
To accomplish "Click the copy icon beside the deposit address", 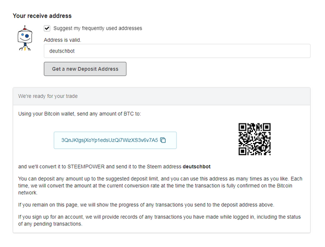I will (163, 140).
